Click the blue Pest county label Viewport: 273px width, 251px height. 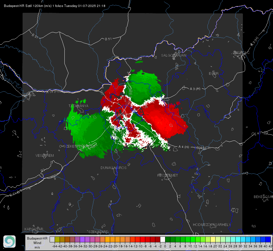click(x=192, y=168)
